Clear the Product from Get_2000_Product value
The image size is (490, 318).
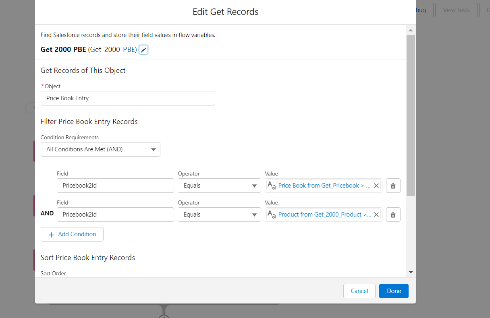tap(376, 215)
